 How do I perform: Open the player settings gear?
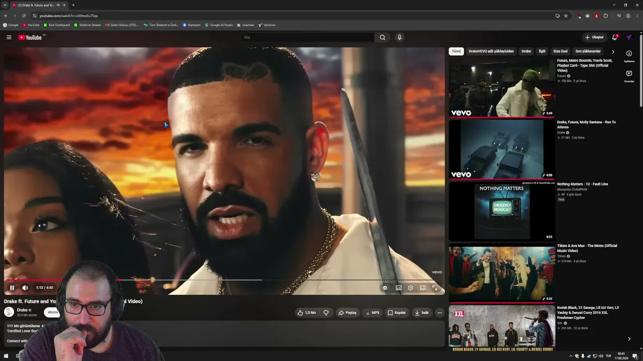coord(410,288)
